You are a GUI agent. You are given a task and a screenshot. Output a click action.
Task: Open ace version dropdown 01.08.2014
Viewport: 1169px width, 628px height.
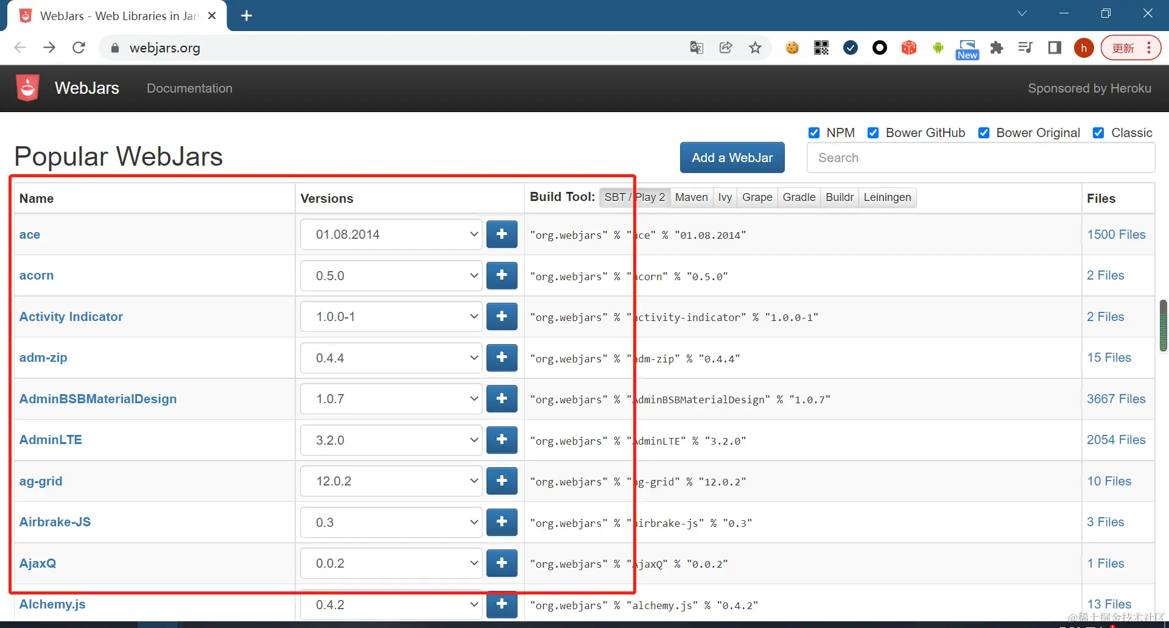pyautogui.click(x=391, y=235)
